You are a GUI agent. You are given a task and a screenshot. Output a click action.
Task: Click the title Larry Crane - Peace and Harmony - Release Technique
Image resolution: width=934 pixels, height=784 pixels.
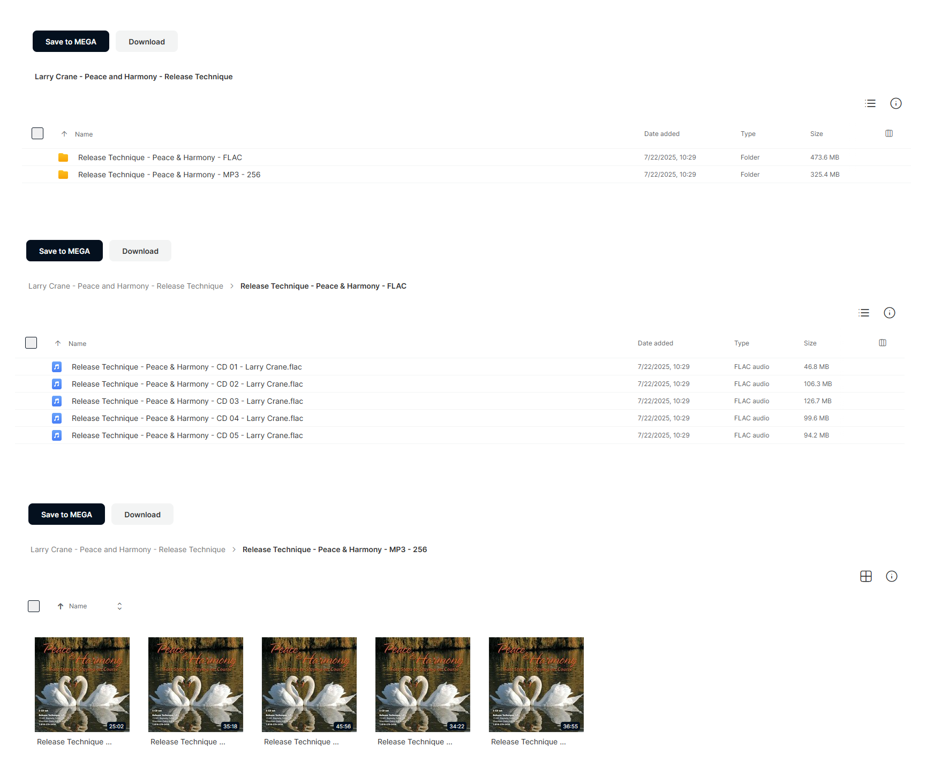tap(134, 77)
